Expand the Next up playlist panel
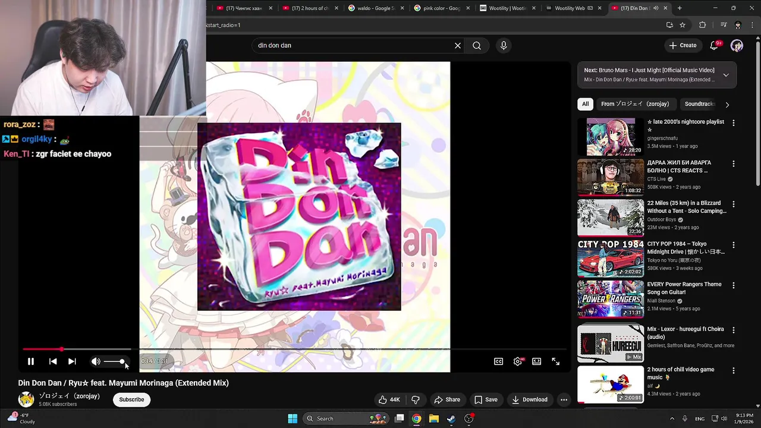761x428 pixels. [726, 75]
